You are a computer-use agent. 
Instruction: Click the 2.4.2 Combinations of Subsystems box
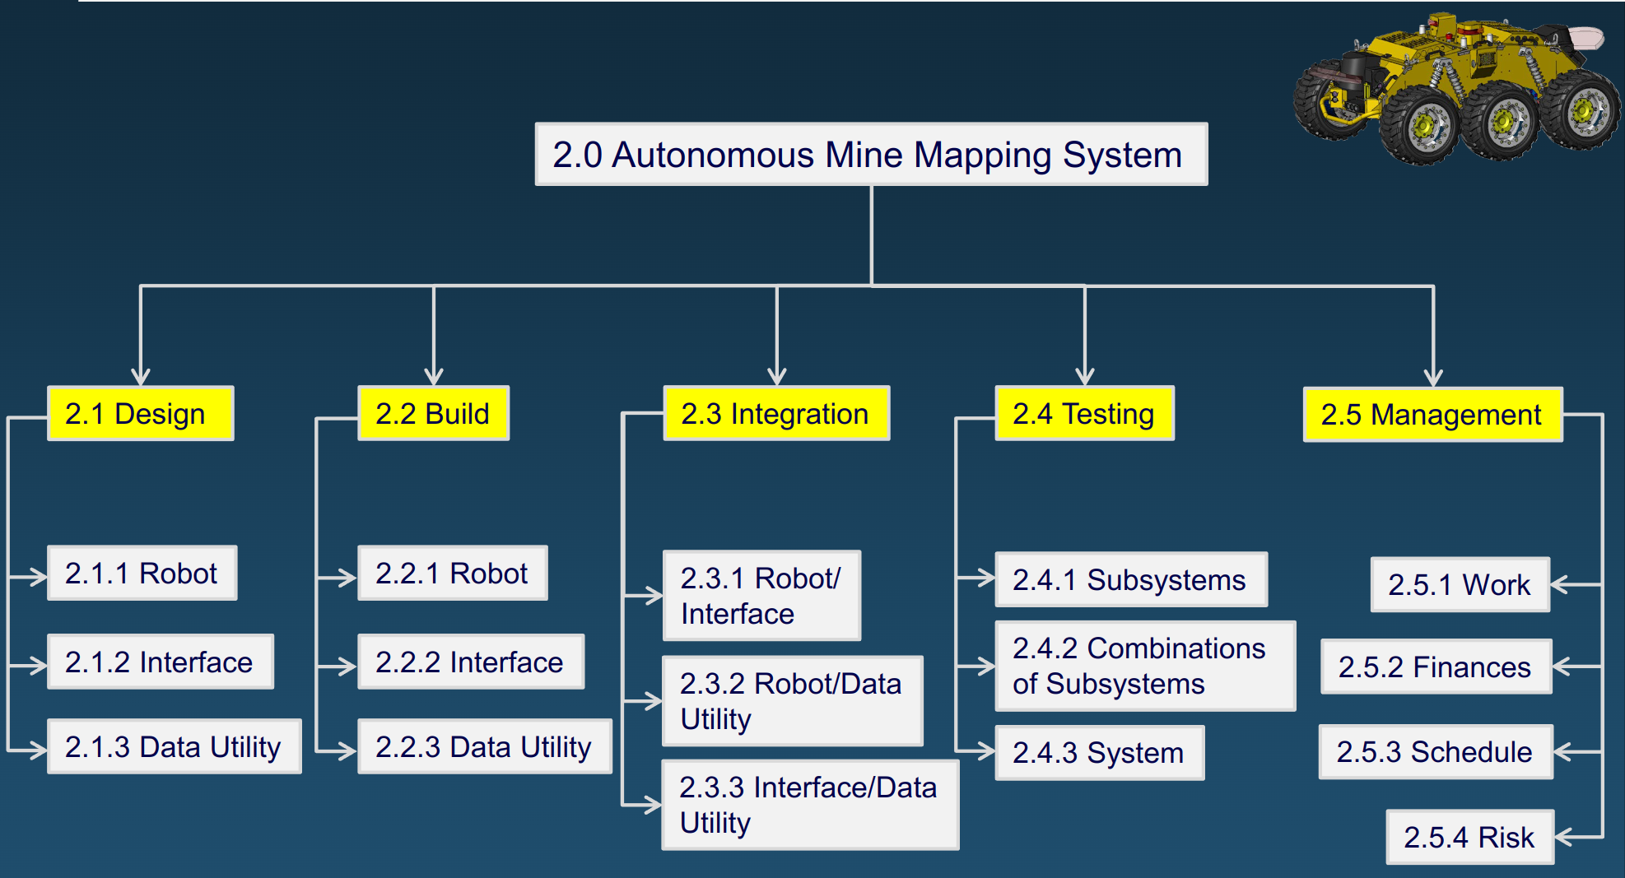tap(1144, 665)
